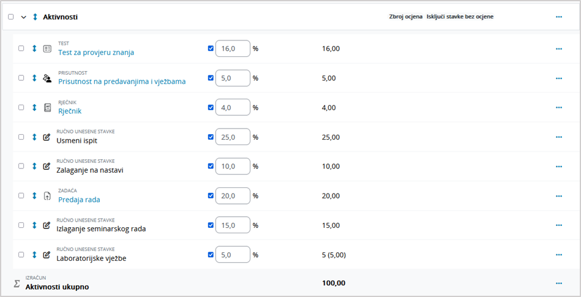Open the three-dot menu in Aktivnosti header
581x297 pixels.
click(x=558, y=17)
